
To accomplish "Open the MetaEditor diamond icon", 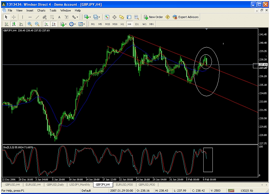I will tap(167, 17).
